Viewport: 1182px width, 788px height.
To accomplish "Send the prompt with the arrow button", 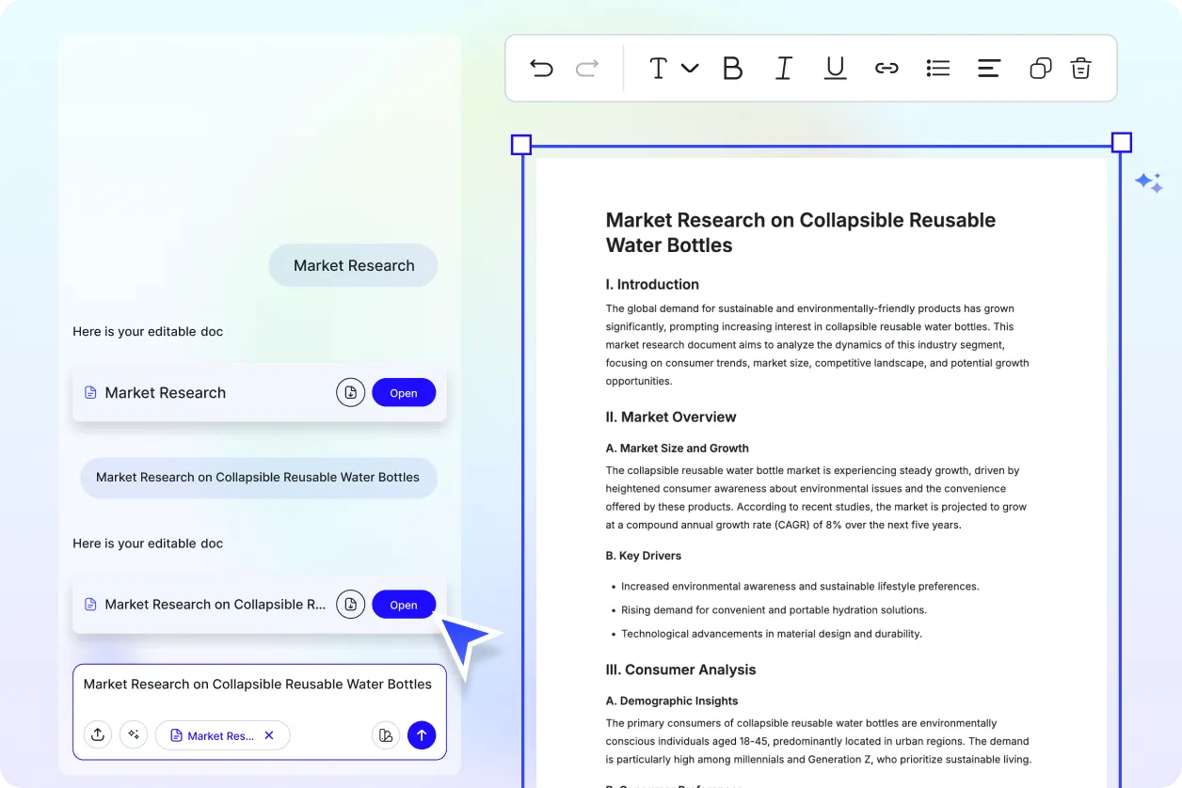I will coord(422,735).
